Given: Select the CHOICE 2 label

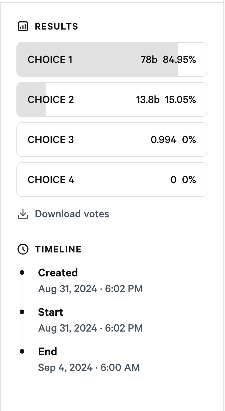Looking at the screenshot, I should [x=51, y=100].
